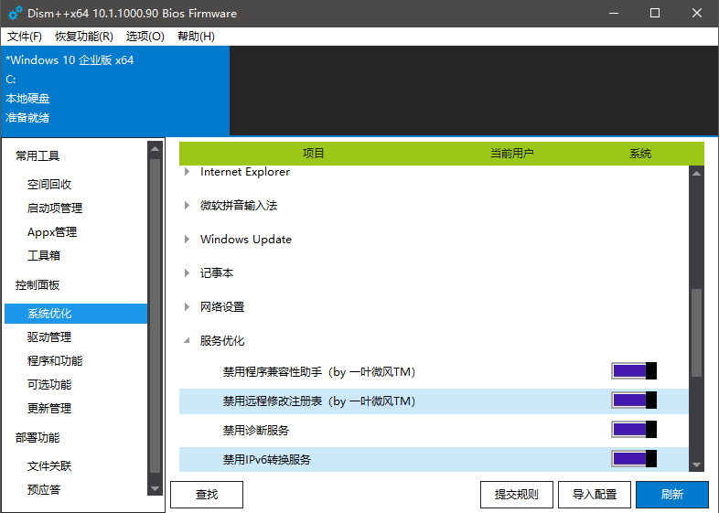
Task: Expand the Internet Explorer group
Action: pyautogui.click(x=187, y=172)
